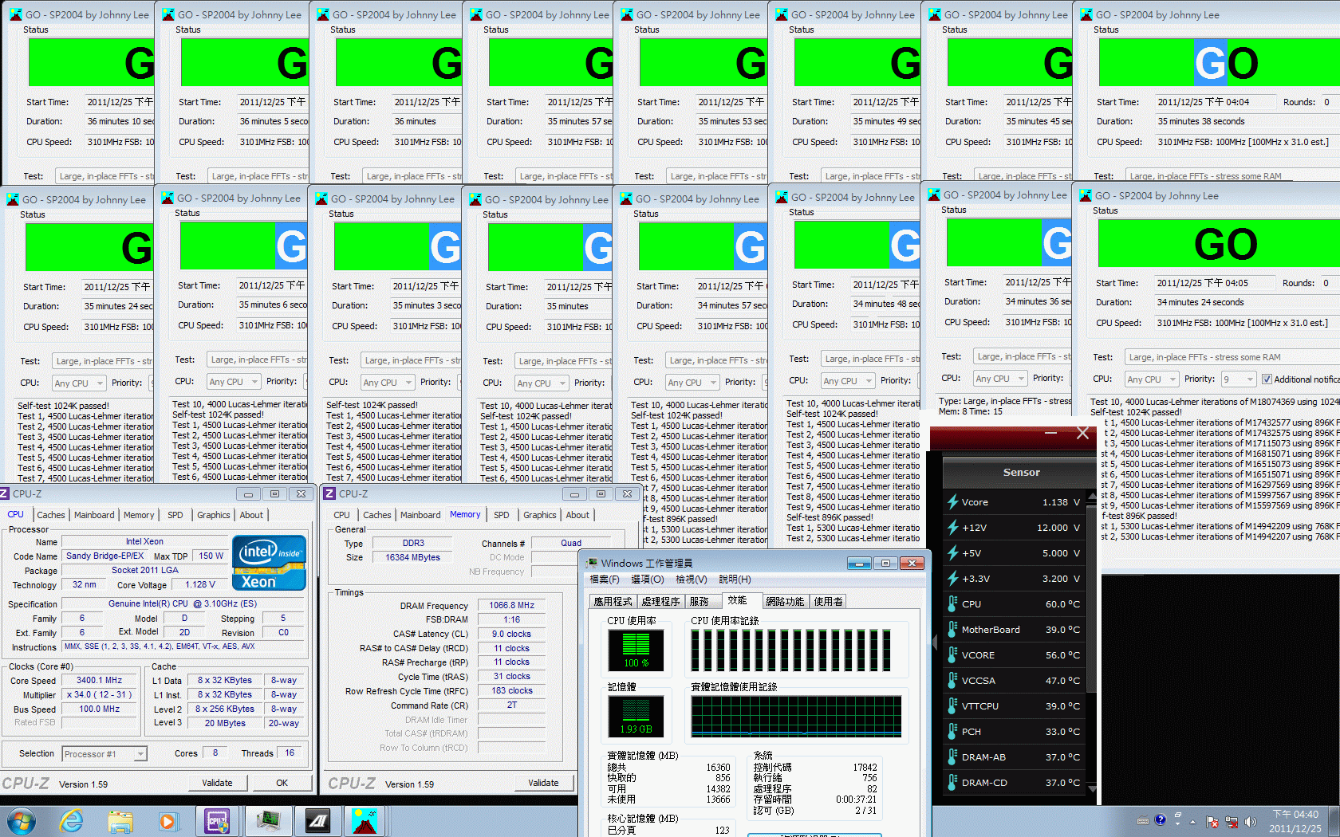1340x837 pixels.
Task: Click the 1066.8 MHz DRAM Frequency value
Action: [512, 605]
